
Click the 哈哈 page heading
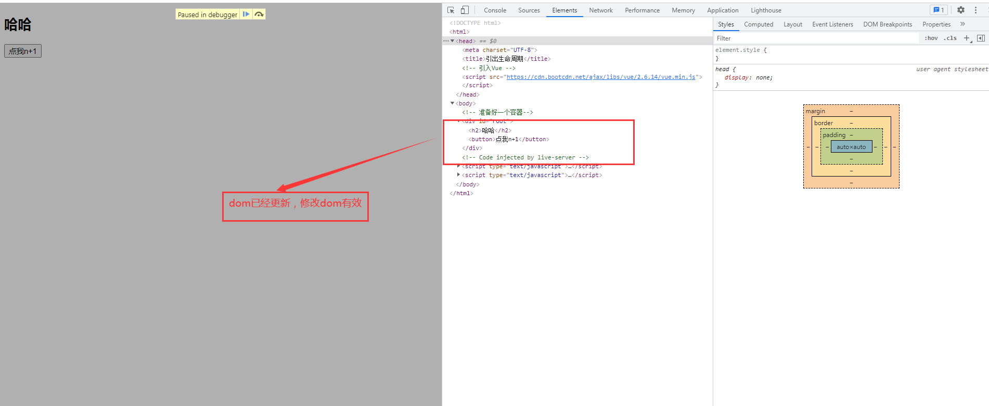[18, 24]
